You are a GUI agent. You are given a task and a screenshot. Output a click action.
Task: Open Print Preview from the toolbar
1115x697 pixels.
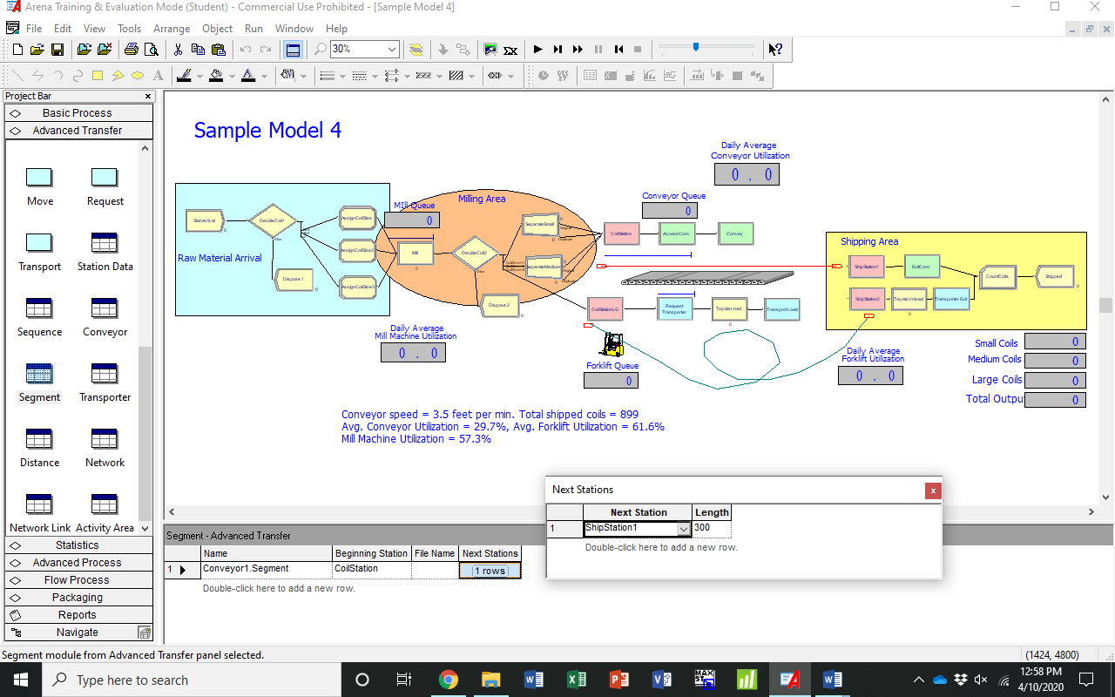[151, 50]
